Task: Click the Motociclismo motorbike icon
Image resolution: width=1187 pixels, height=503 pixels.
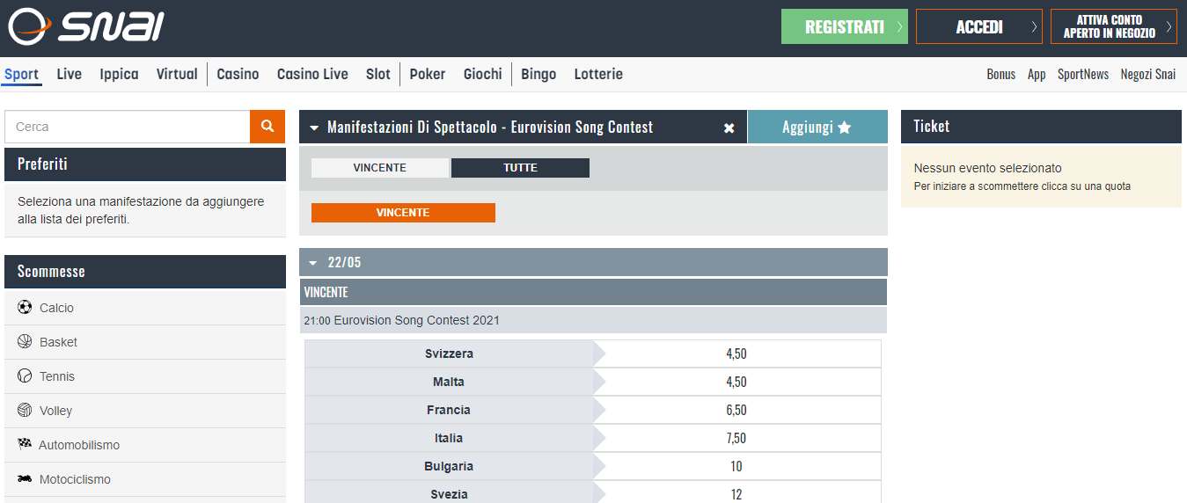Action: pyautogui.click(x=24, y=479)
